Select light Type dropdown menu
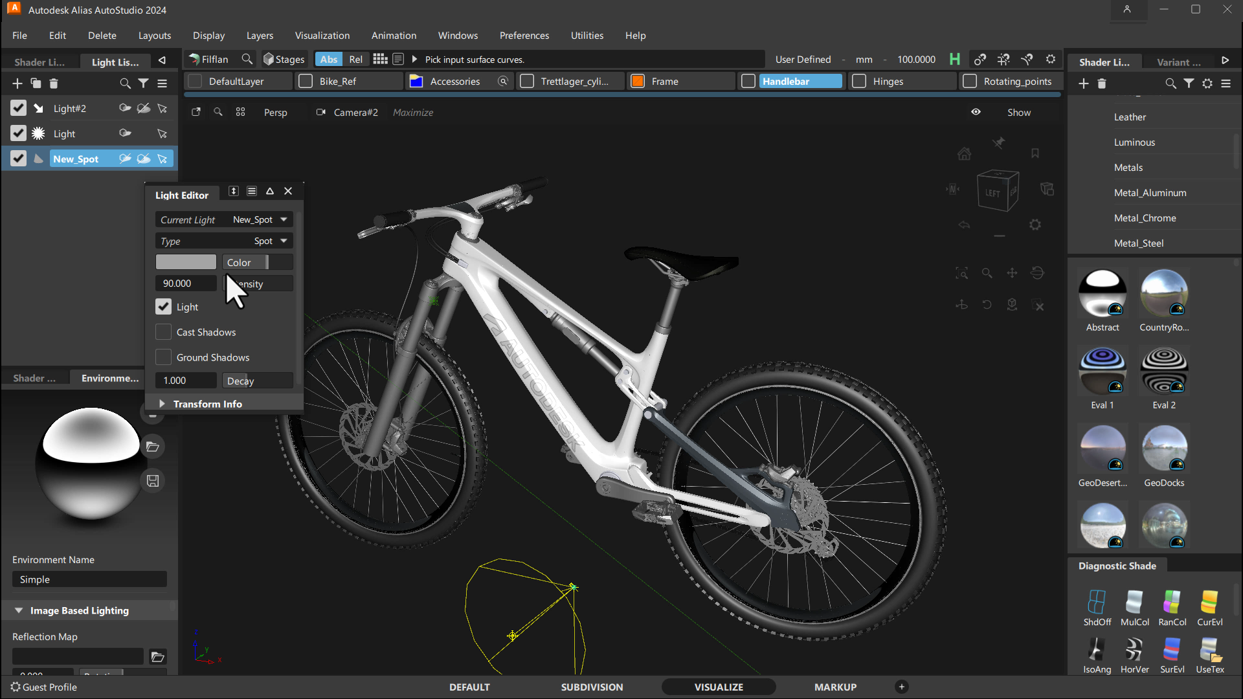Screen dimensions: 1243x699 point(268,241)
